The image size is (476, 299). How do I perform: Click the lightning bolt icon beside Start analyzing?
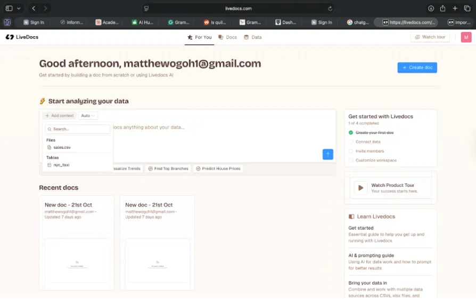coord(42,101)
